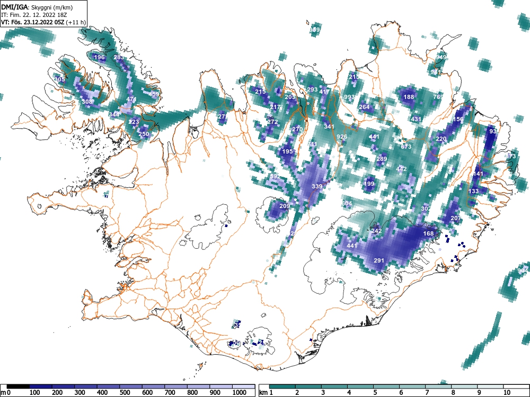This screenshot has height=397, width=530.
Task: Click the visibility value '207' on the map
Action: (456, 219)
